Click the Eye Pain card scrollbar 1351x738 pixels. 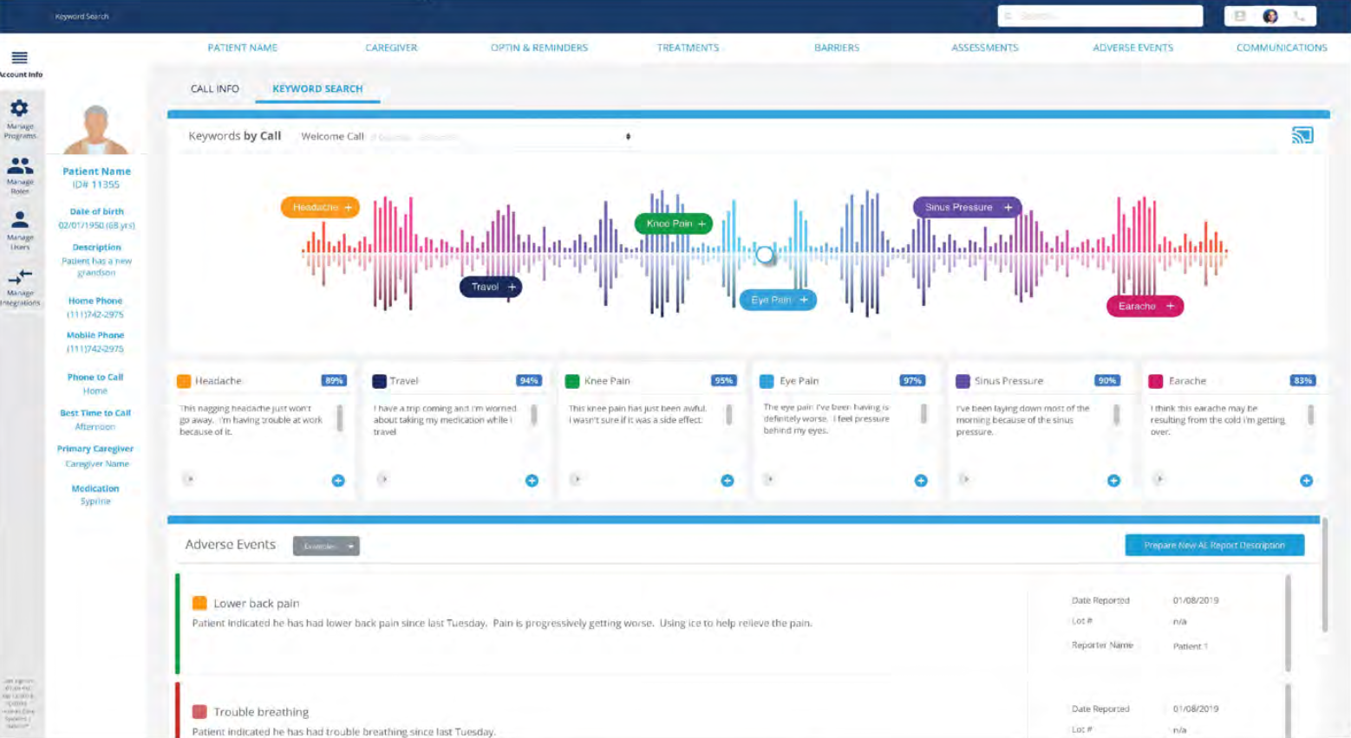[x=924, y=414]
